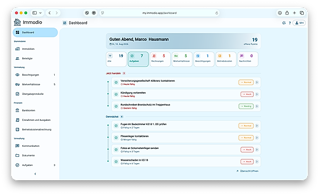This screenshot has height=195, width=319.
Task: Open Besichtigungen in the sidebar
Action: coord(35,75)
